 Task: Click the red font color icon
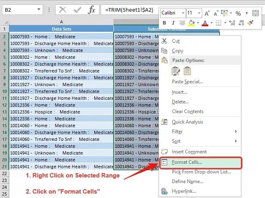coord(205,23)
